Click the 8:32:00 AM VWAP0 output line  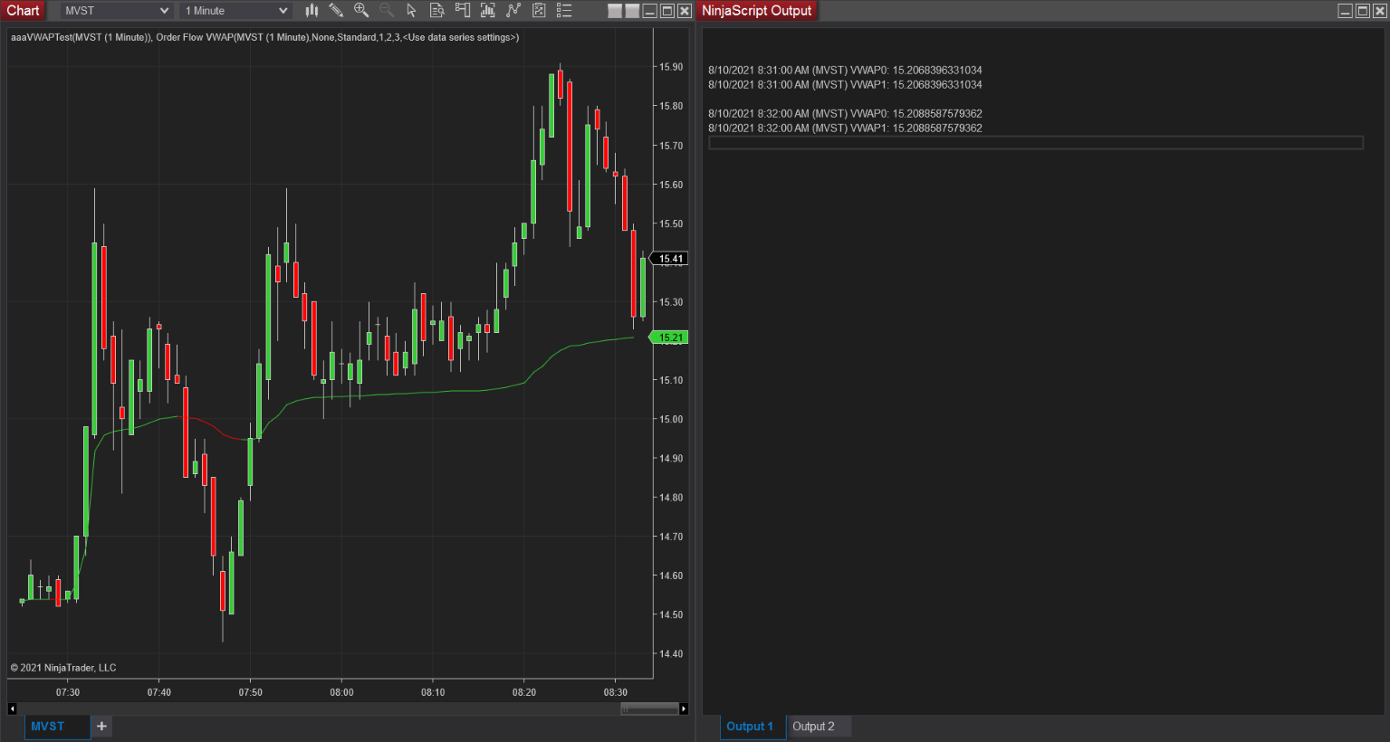(x=845, y=113)
